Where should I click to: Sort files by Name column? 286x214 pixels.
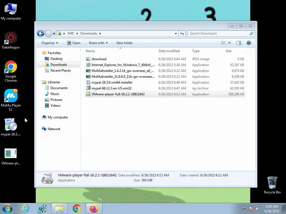point(120,51)
